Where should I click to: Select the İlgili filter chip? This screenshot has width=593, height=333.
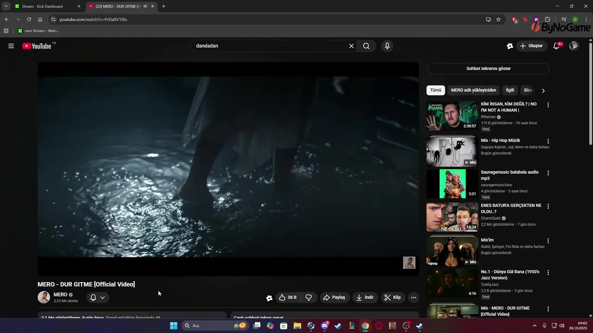coord(510,90)
